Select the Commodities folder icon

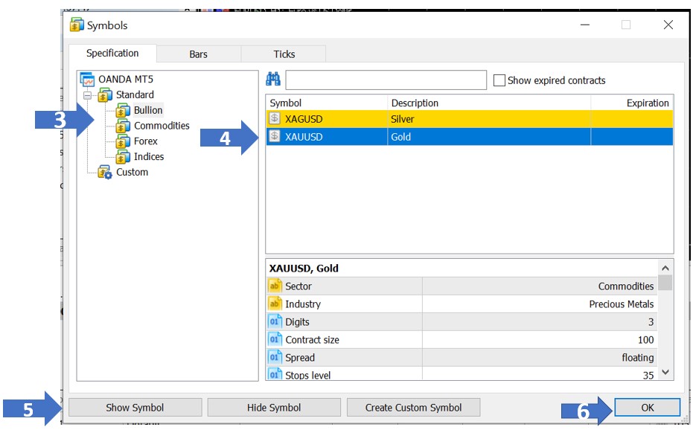(x=124, y=126)
